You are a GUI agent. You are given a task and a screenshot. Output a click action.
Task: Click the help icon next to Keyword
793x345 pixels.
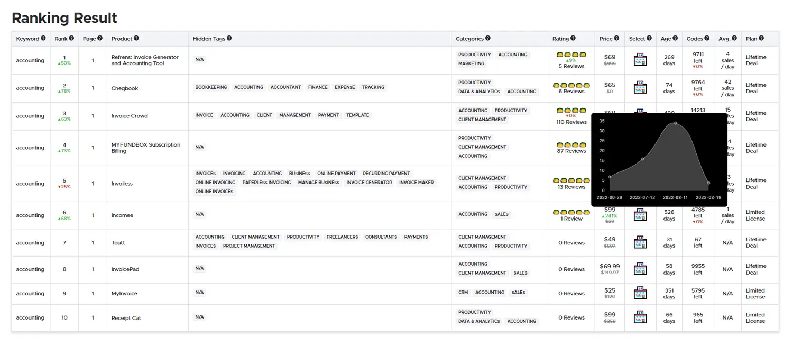43,39
